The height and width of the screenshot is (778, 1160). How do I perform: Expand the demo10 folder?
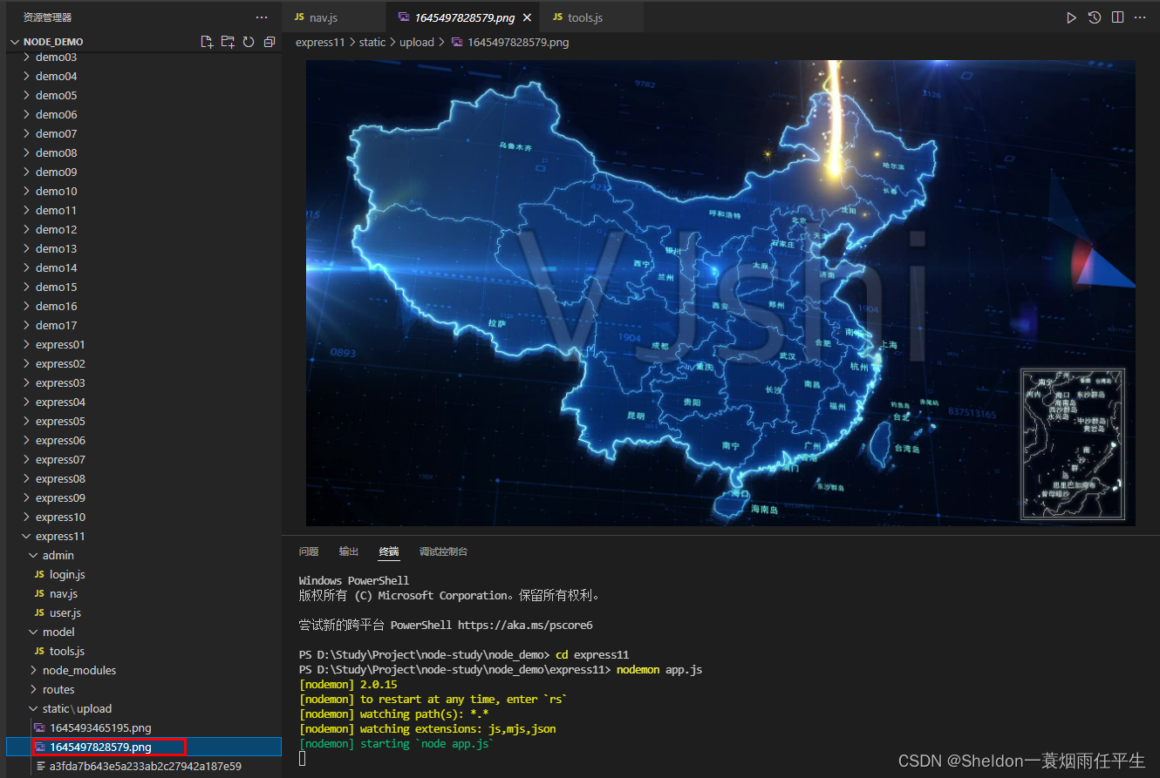pos(144,191)
